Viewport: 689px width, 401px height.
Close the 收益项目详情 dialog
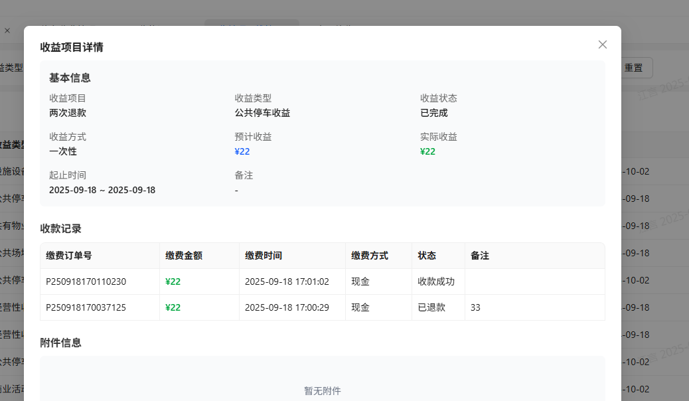[602, 44]
